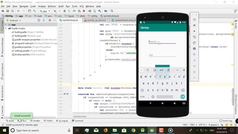Click emulator home circle in side panel
This screenshot has width=238, height=134.
click(194, 66)
